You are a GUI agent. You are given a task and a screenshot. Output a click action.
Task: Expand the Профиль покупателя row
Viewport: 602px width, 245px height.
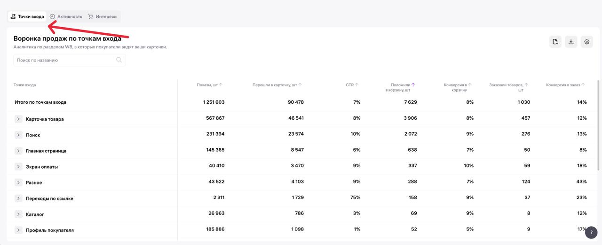click(x=18, y=230)
